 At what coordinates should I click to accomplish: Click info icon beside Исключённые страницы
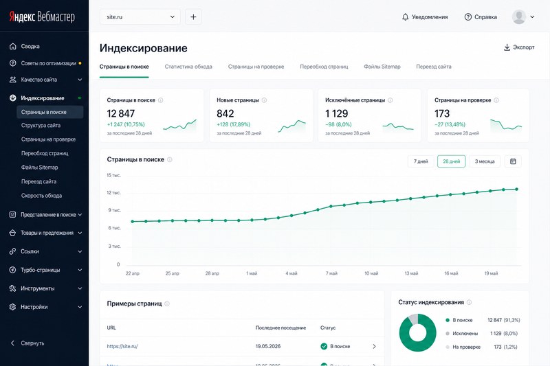tap(390, 100)
